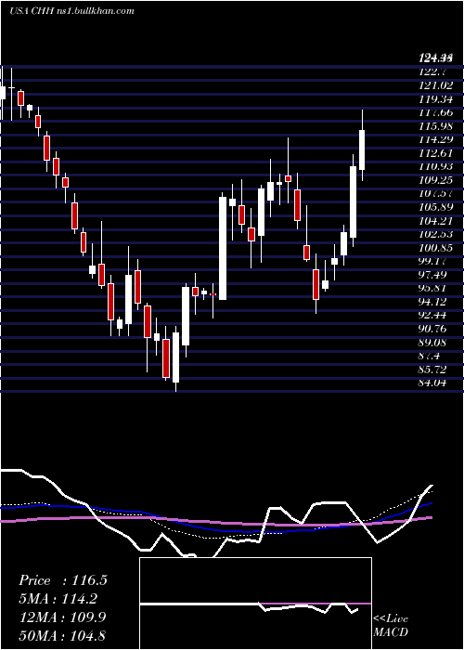
Task: Click the 97.49 price level label
Action: coord(434,275)
